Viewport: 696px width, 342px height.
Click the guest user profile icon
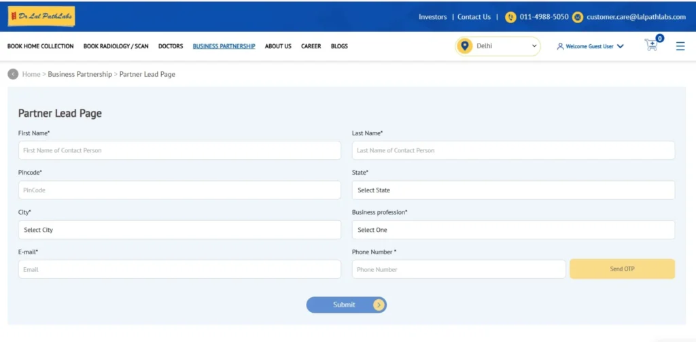(x=560, y=46)
